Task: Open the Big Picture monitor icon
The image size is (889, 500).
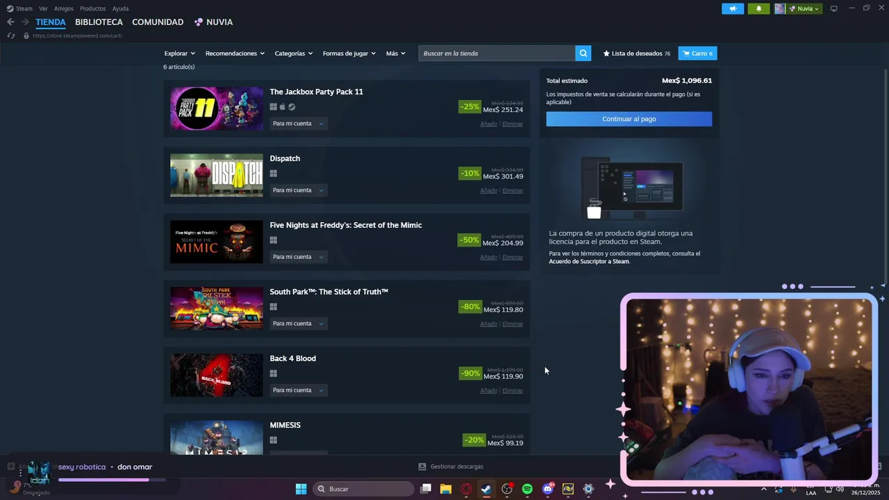Action: [833, 8]
